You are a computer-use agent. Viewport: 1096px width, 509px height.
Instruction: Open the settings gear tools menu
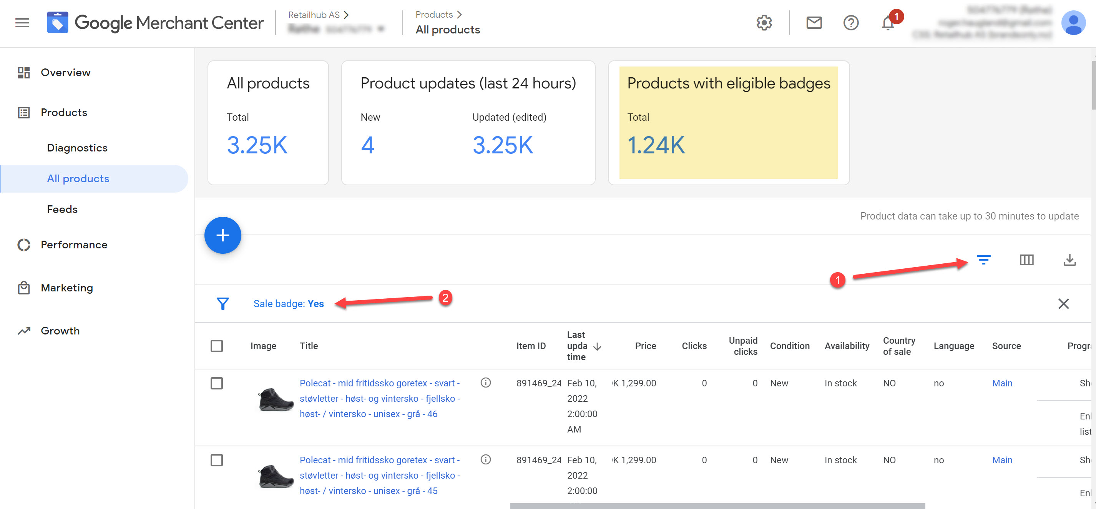point(764,23)
